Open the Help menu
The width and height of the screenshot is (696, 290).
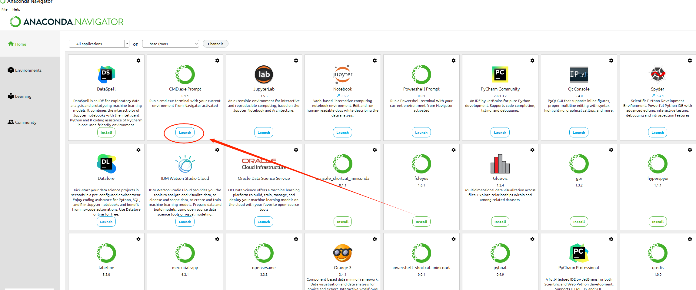pyautogui.click(x=16, y=9)
